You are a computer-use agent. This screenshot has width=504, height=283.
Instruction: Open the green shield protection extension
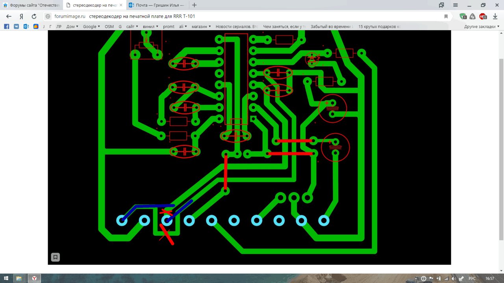click(x=463, y=17)
